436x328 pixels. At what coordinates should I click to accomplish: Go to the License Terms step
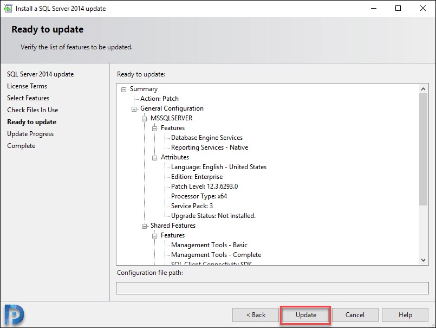click(27, 86)
